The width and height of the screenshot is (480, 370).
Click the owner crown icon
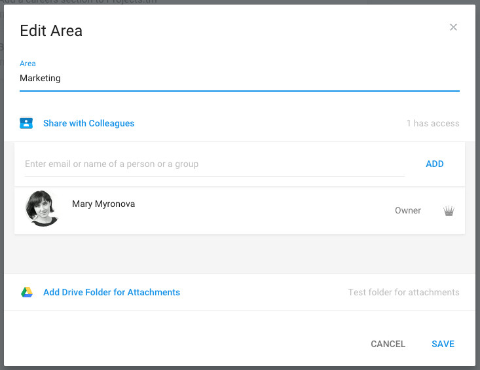449,211
